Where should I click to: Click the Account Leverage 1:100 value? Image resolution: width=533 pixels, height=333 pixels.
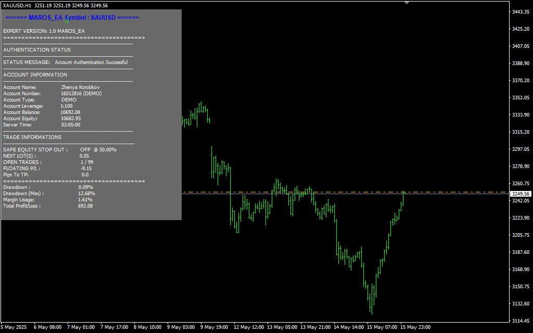(67, 106)
